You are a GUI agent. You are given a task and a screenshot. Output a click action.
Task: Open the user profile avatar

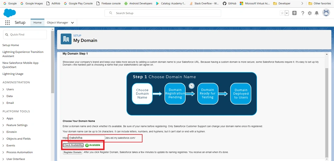326,13
